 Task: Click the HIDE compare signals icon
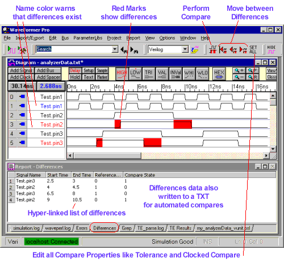[271, 49]
